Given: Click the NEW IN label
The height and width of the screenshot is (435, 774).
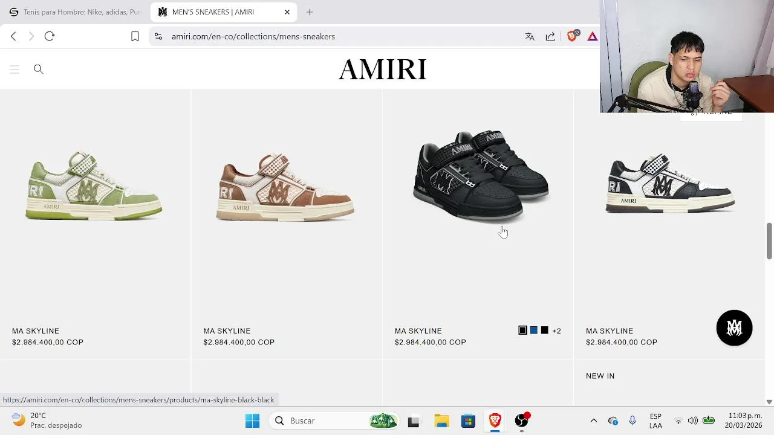Looking at the screenshot, I should click(600, 376).
